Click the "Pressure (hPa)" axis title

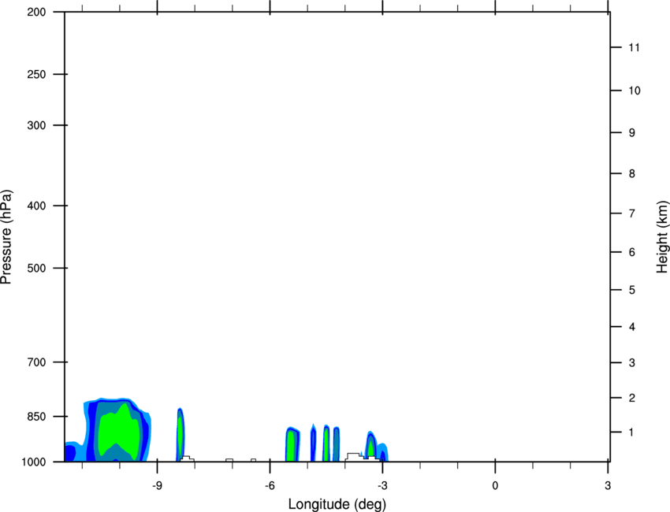pos(7,237)
